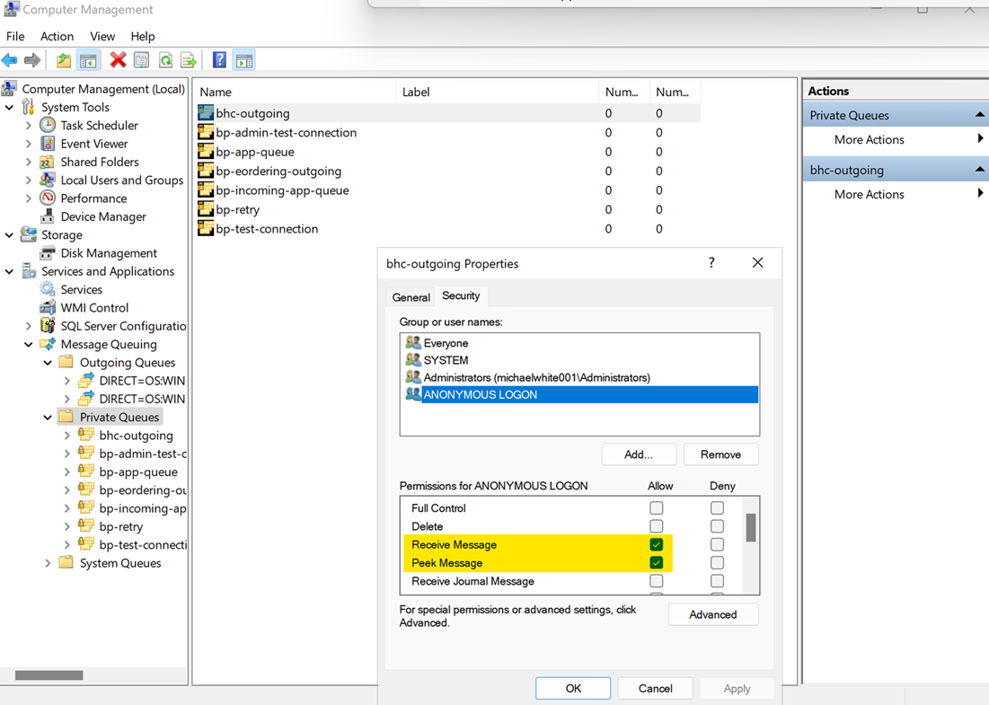Select Everyone in the group list
989x705 pixels.
pos(446,343)
